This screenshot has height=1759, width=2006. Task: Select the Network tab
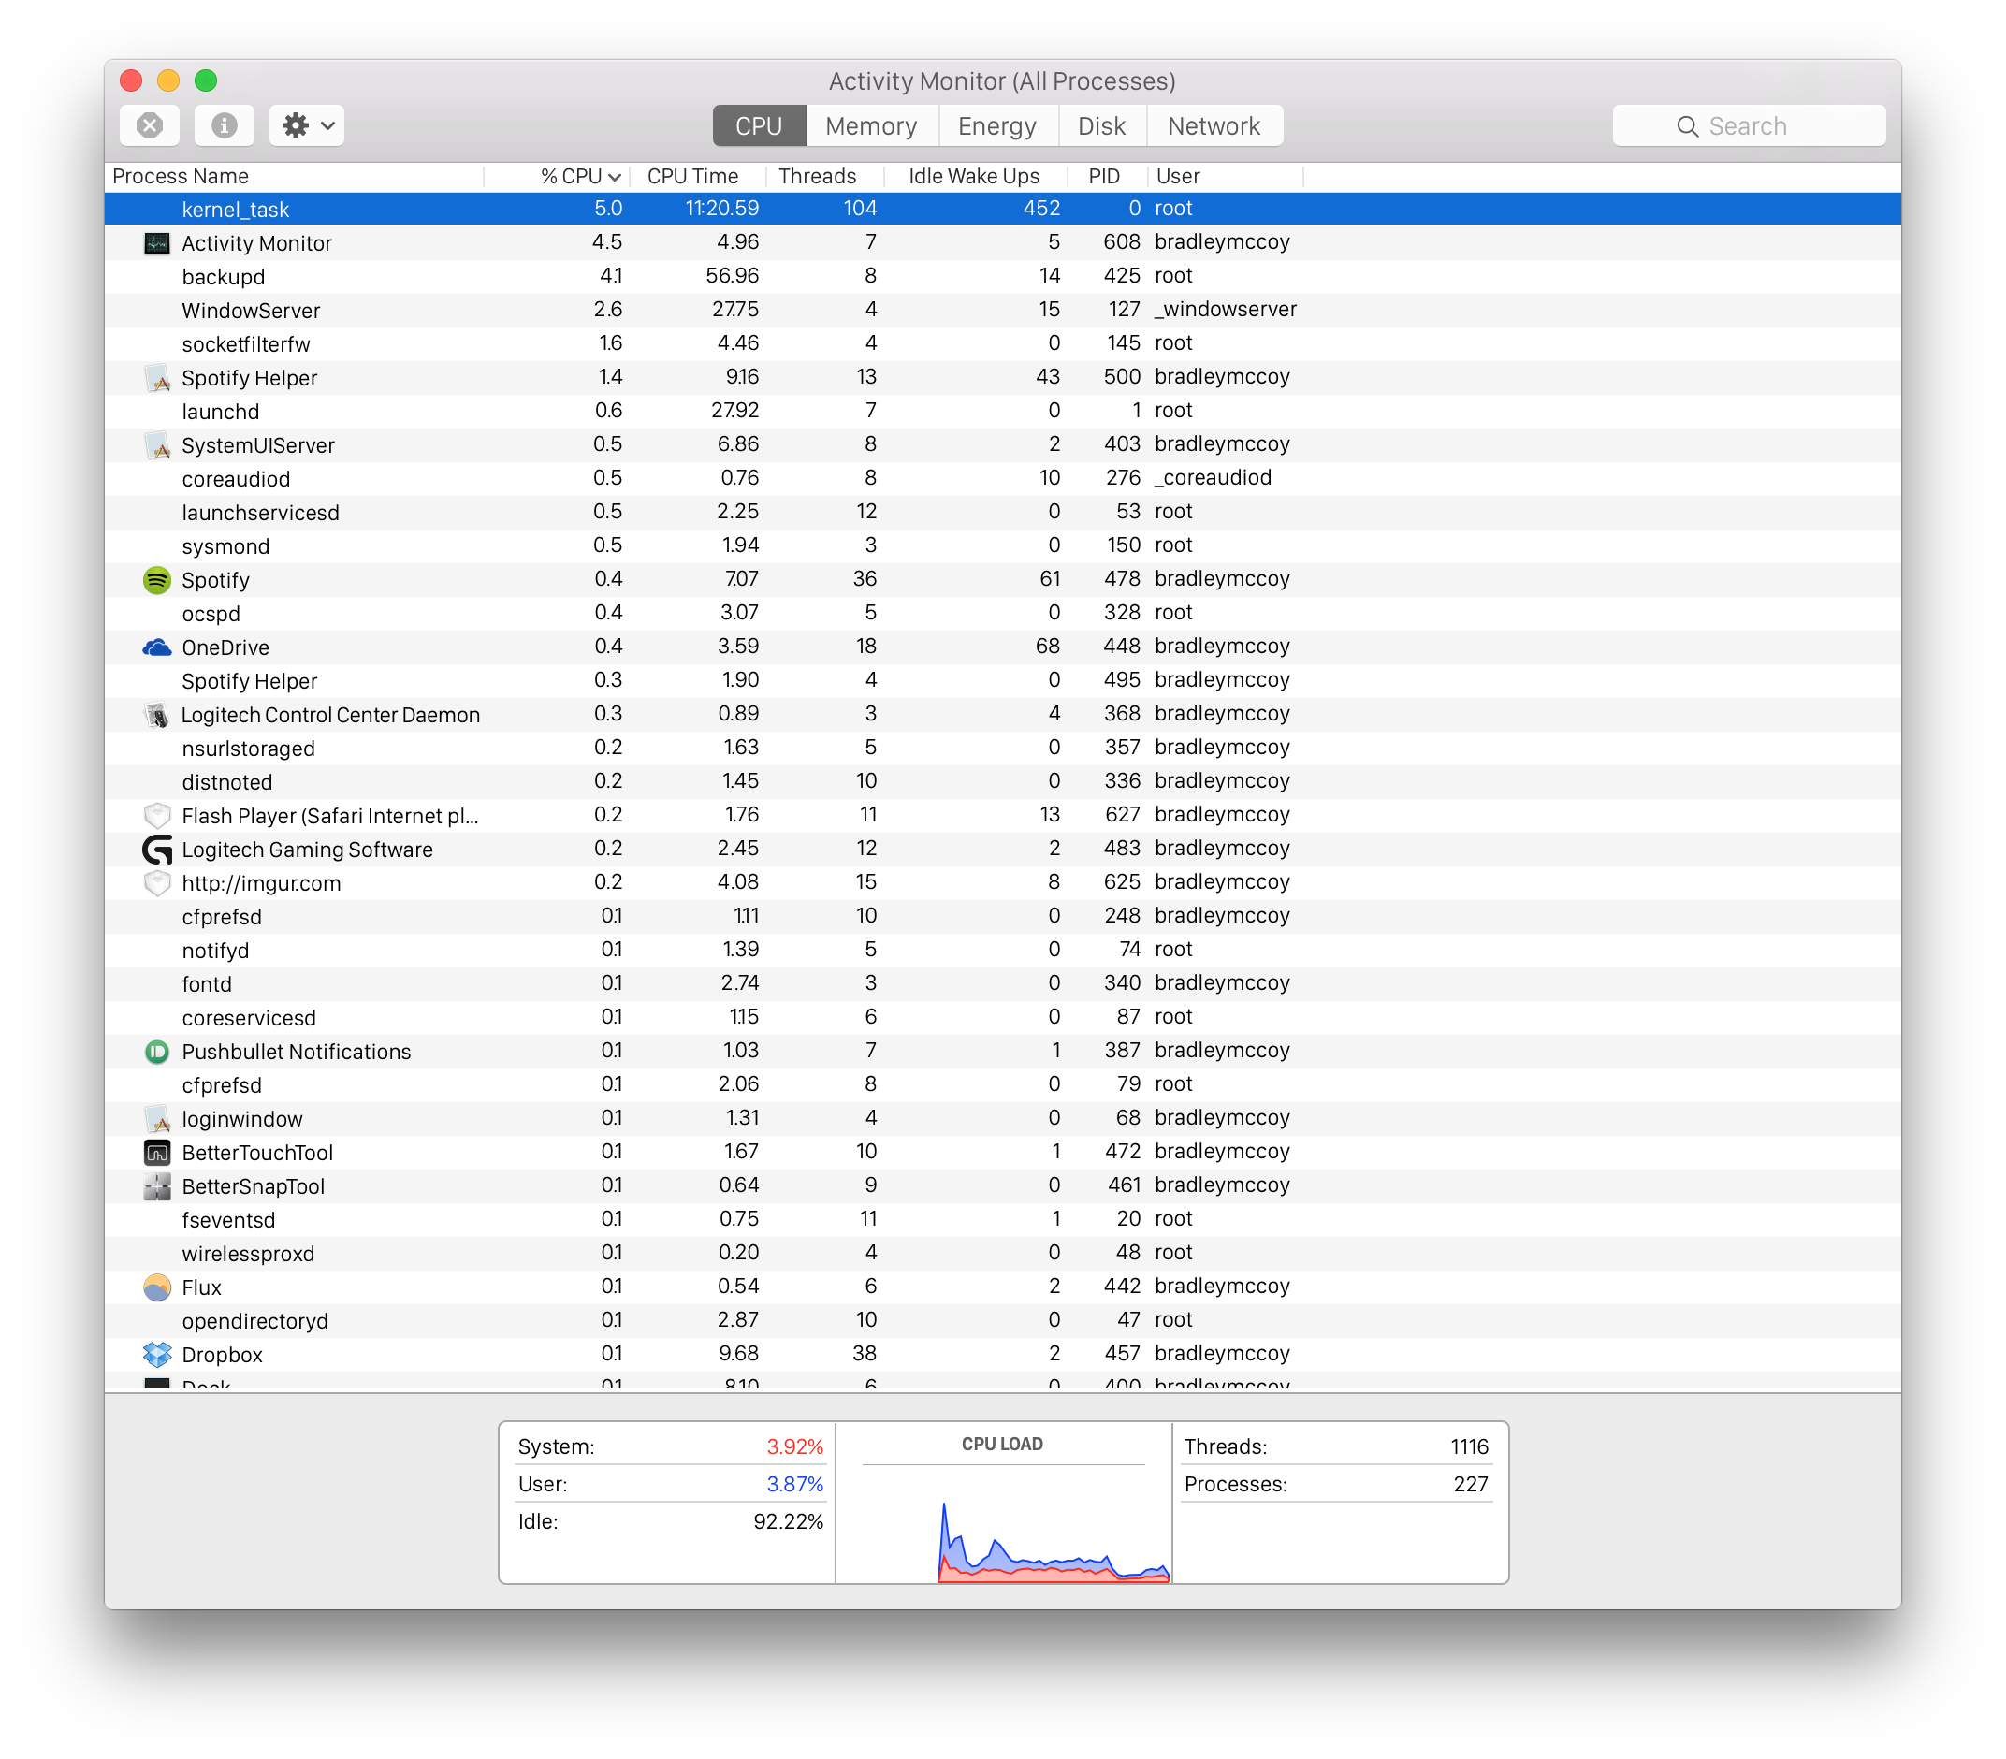click(x=1213, y=125)
